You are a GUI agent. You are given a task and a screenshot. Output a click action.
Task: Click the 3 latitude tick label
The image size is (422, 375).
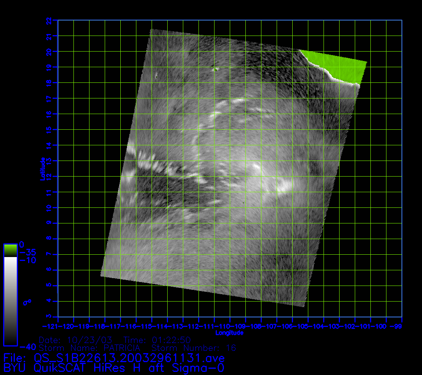(48, 317)
